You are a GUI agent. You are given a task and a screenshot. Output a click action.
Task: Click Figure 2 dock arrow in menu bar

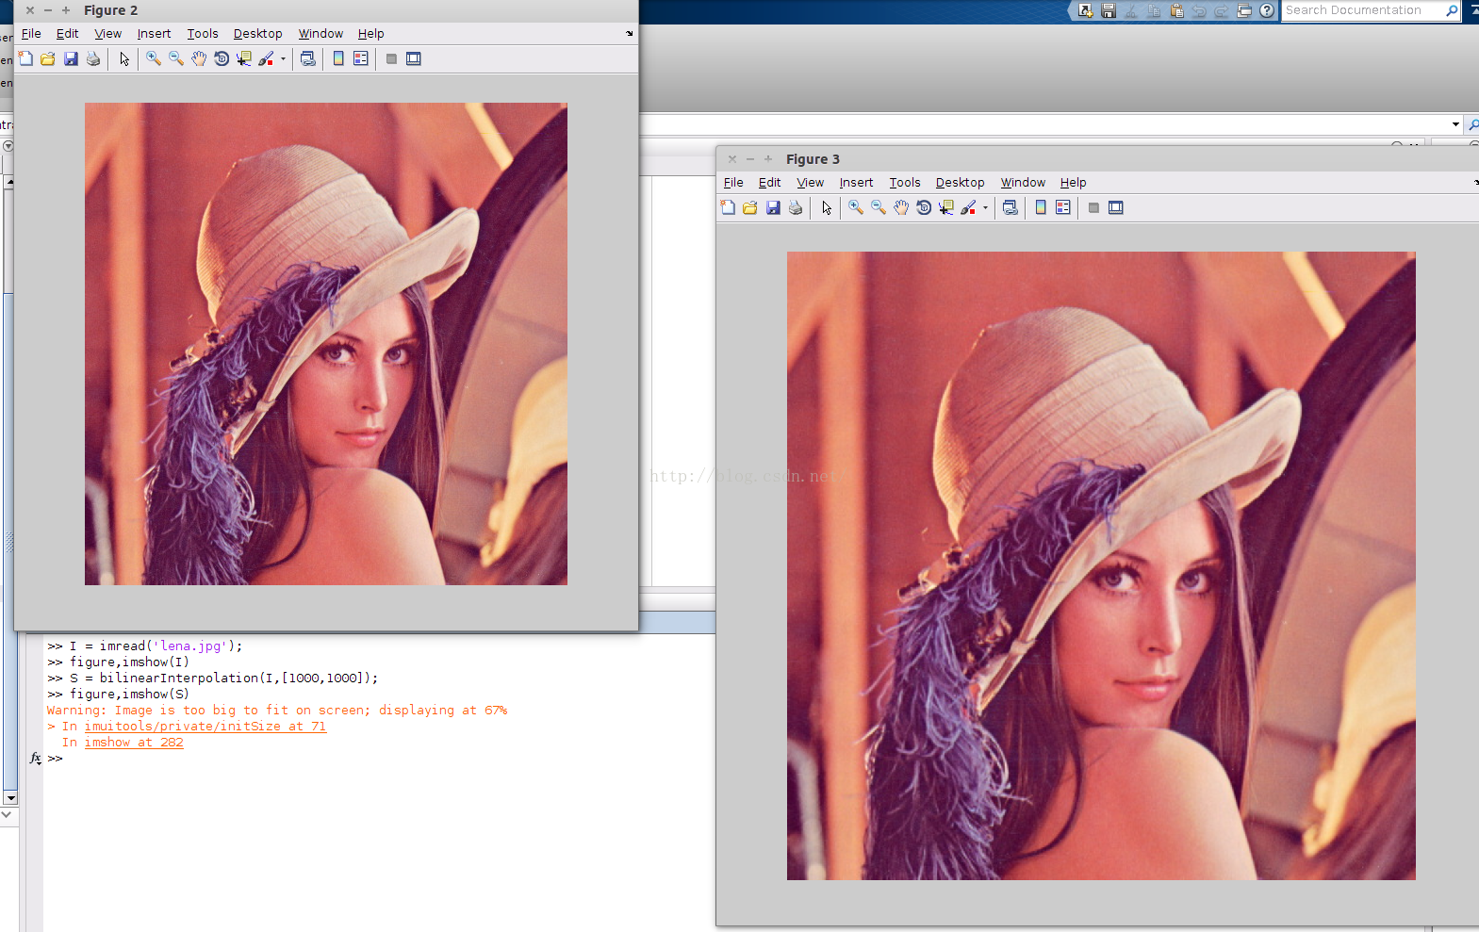pos(630,34)
